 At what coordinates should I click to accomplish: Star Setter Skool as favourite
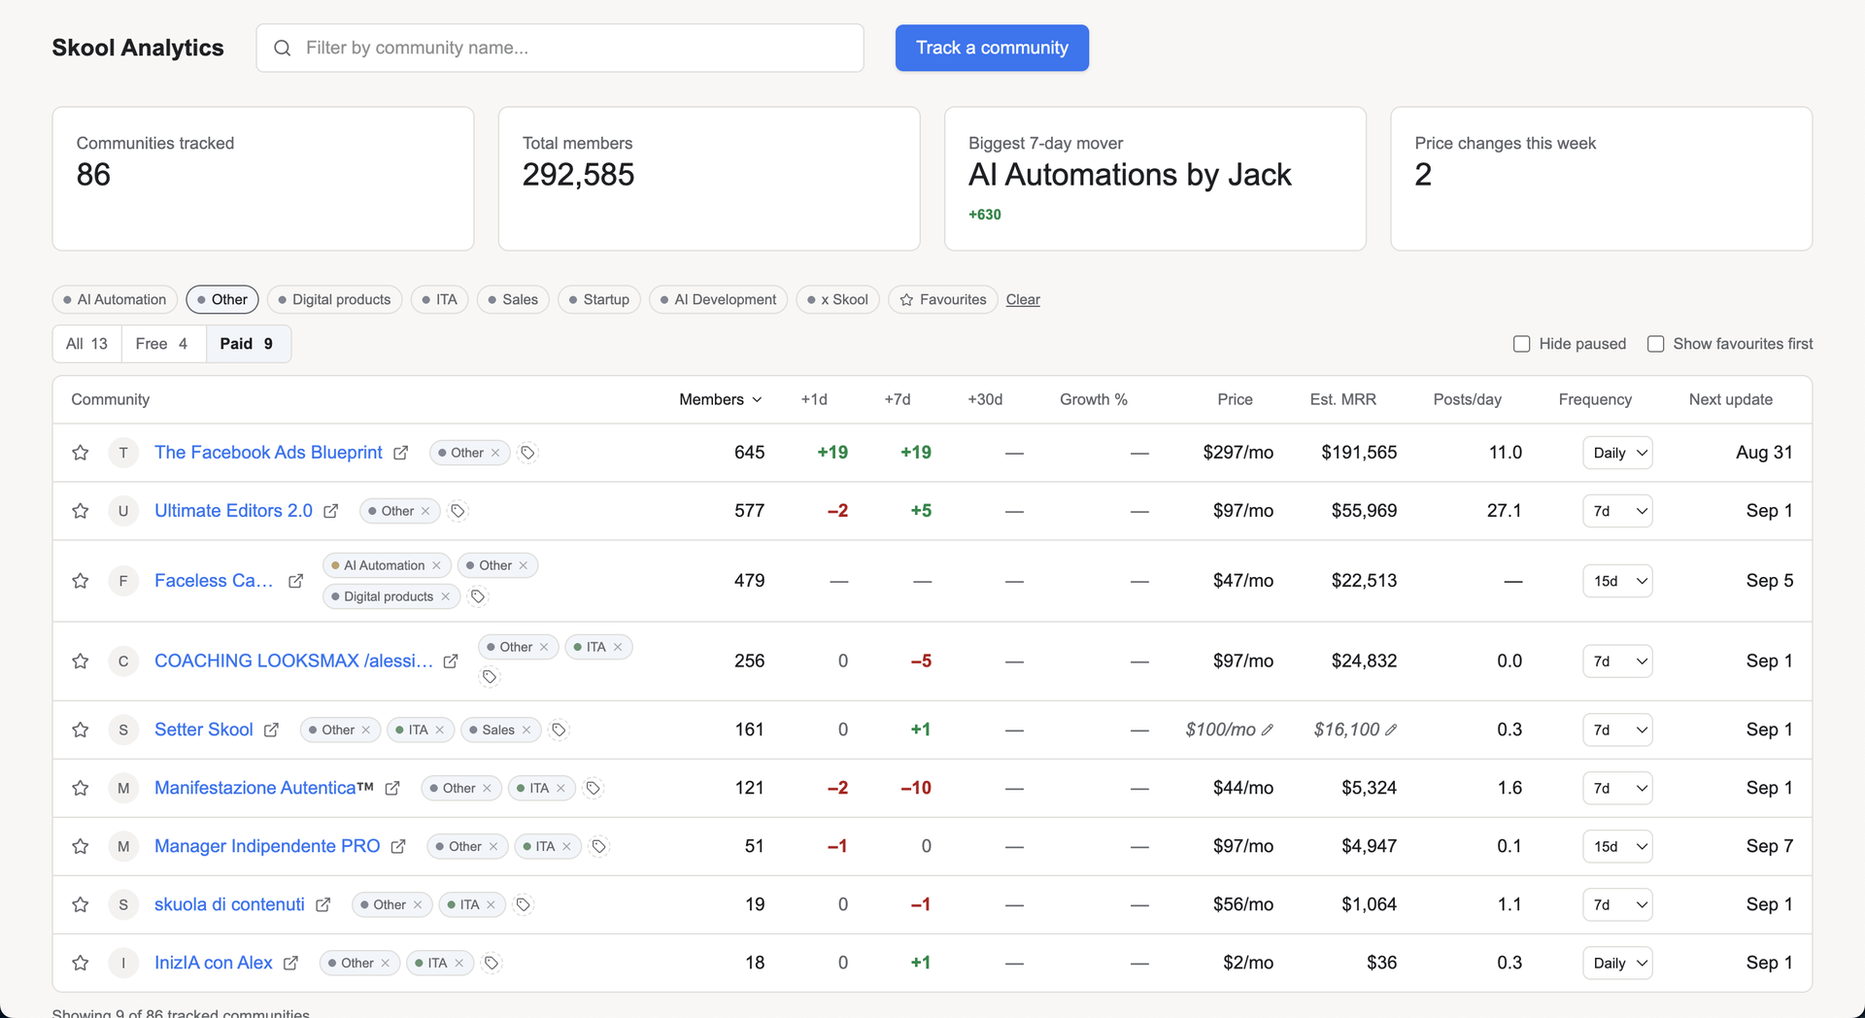pos(81,730)
